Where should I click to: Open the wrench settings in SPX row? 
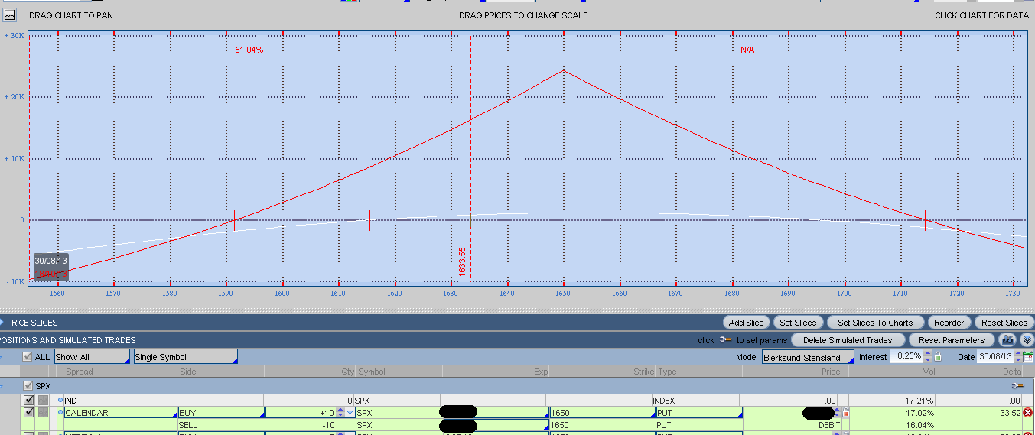point(1017,386)
